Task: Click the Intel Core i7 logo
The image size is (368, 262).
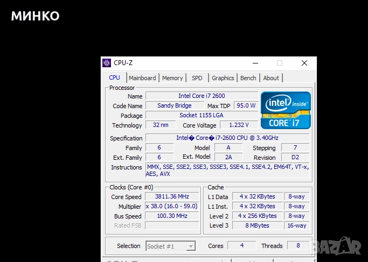Action: 286,110
